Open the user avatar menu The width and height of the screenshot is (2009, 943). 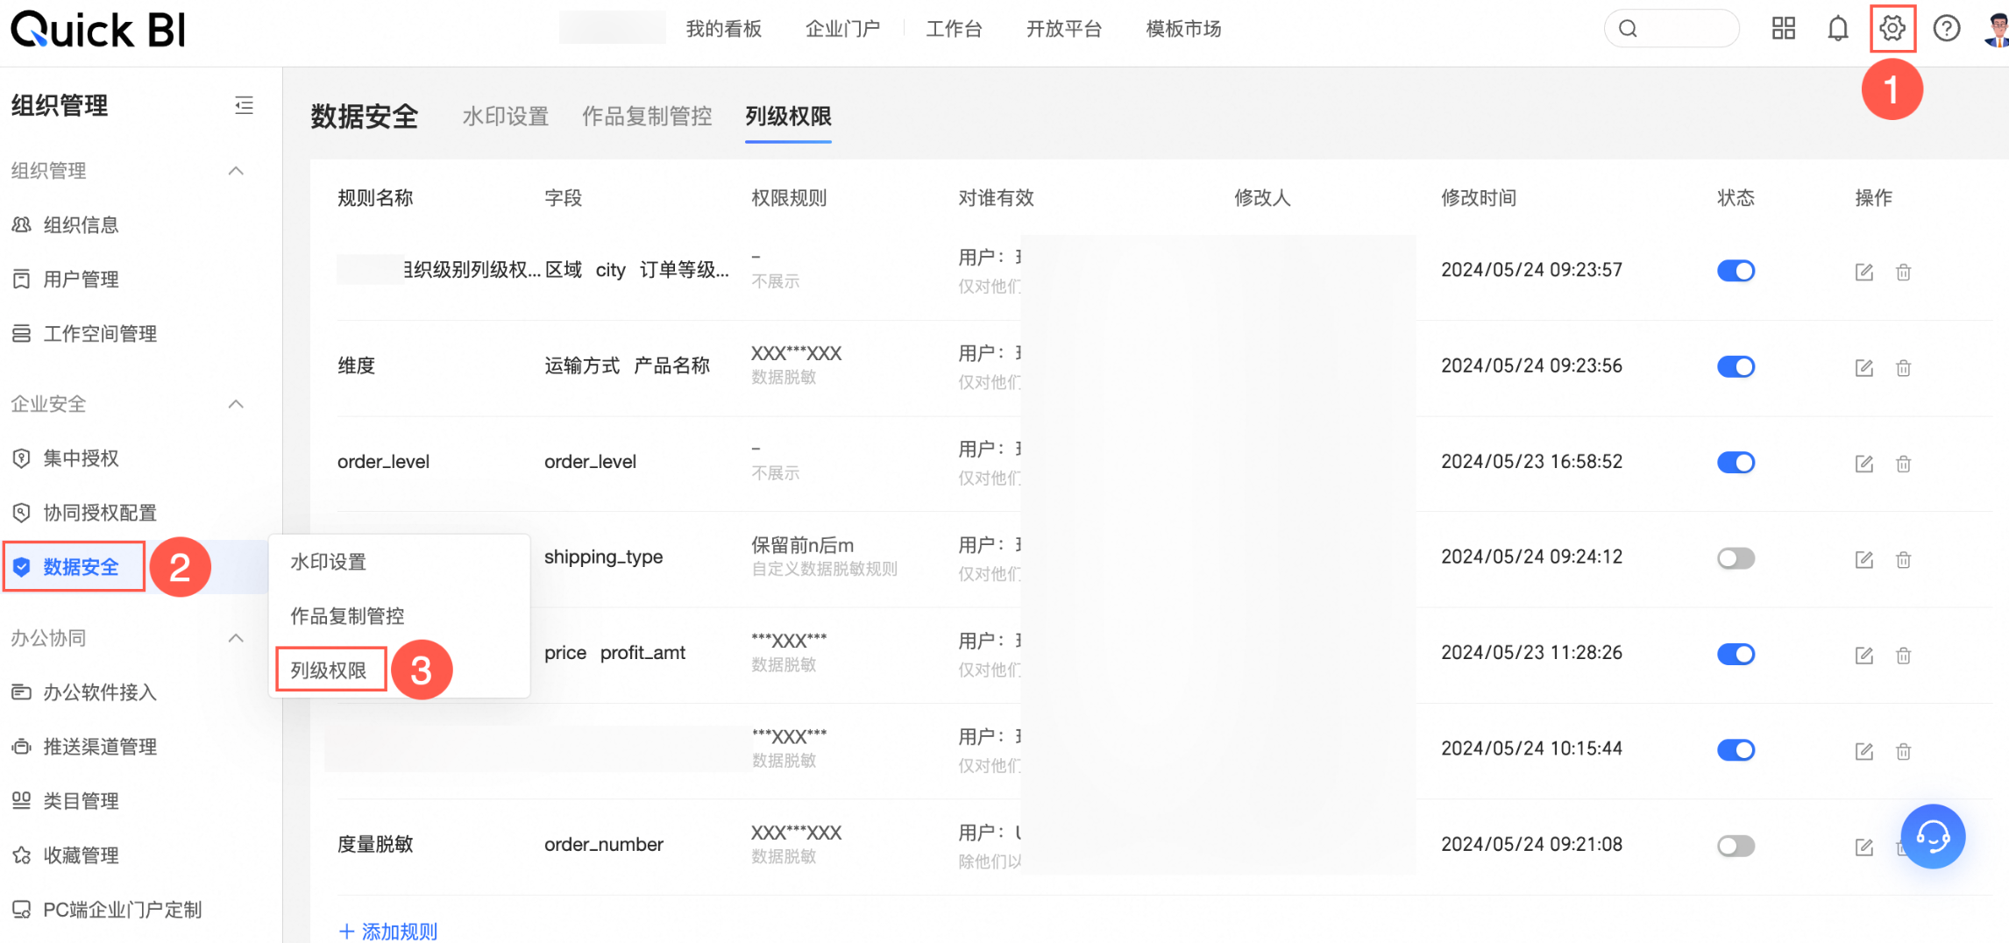coord(1997,29)
